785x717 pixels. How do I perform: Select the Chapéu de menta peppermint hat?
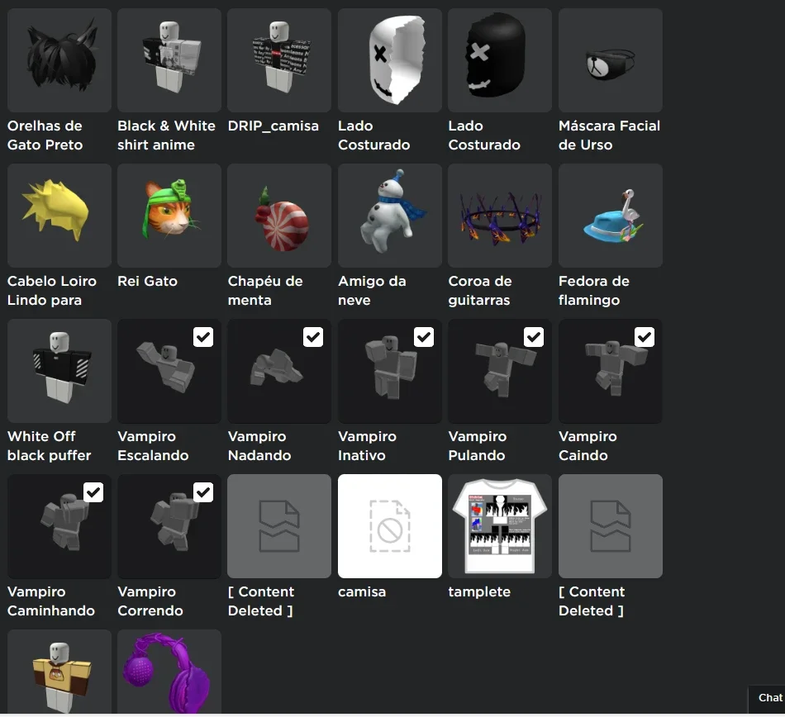click(279, 216)
